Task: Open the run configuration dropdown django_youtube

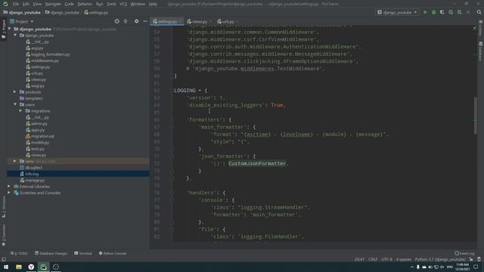Action: pos(397,12)
